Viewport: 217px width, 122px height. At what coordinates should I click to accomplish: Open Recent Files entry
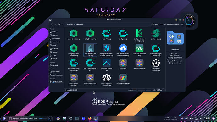(57, 72)
